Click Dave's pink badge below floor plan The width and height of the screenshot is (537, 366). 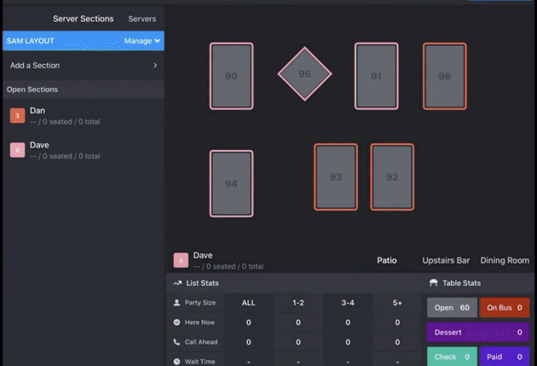[181, 260]
